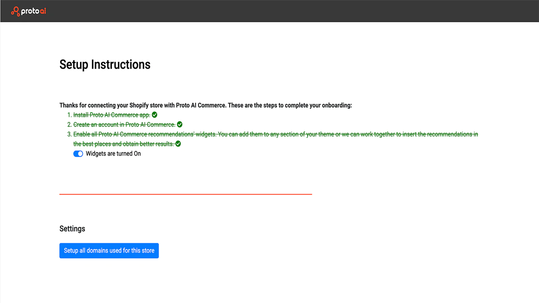Viewport: 539px width, 303px height.
Task: Click the 'Enable all Proto AI Commerce recommendations' step
Action: coord(276,139)
